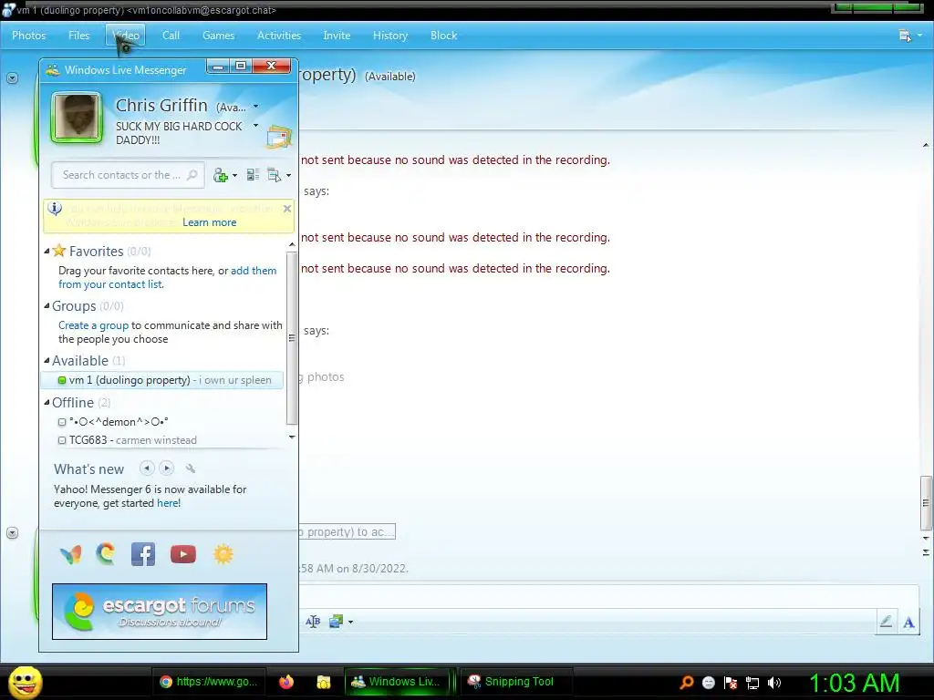Open the Photos menu in conversation window
Viewport: 934px width, 700px height.
tap(28, 36)
